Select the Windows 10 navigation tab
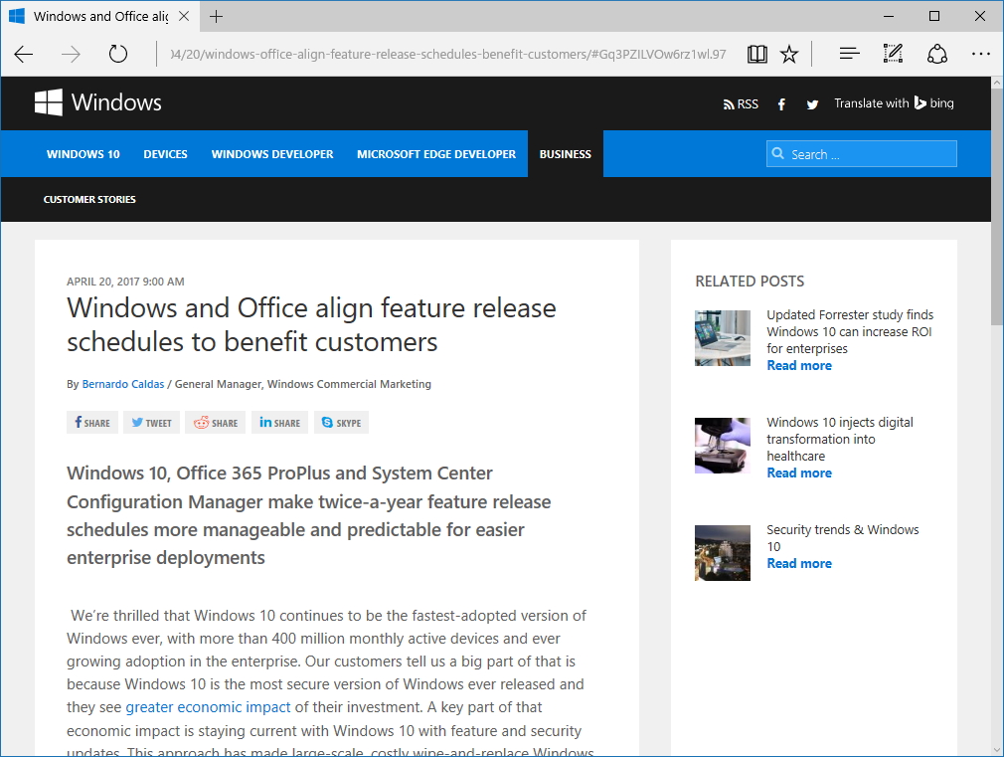 tap(84, 154)
